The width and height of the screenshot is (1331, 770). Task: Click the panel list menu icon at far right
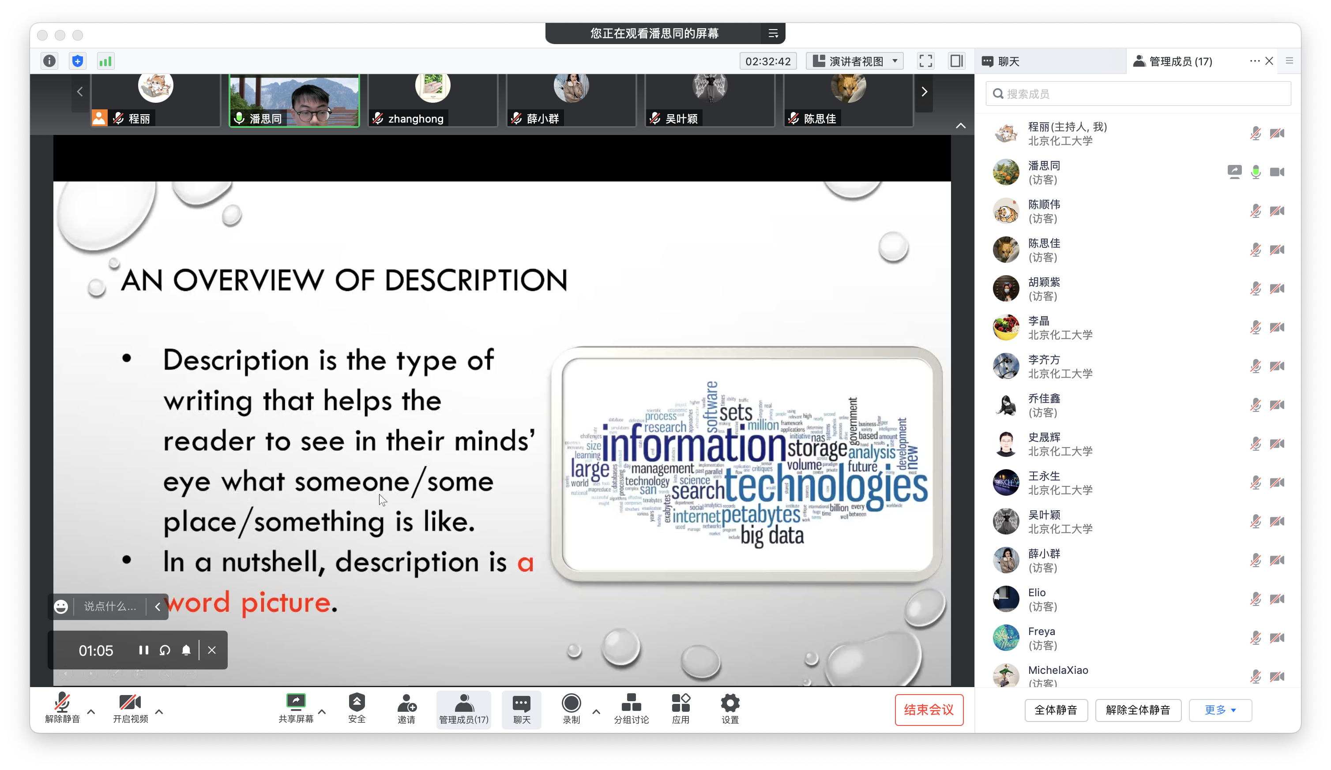point(1289,61)
